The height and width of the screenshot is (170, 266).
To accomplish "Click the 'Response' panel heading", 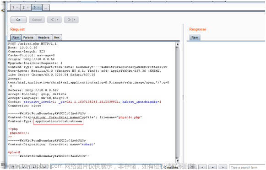I will click(198, 29).
